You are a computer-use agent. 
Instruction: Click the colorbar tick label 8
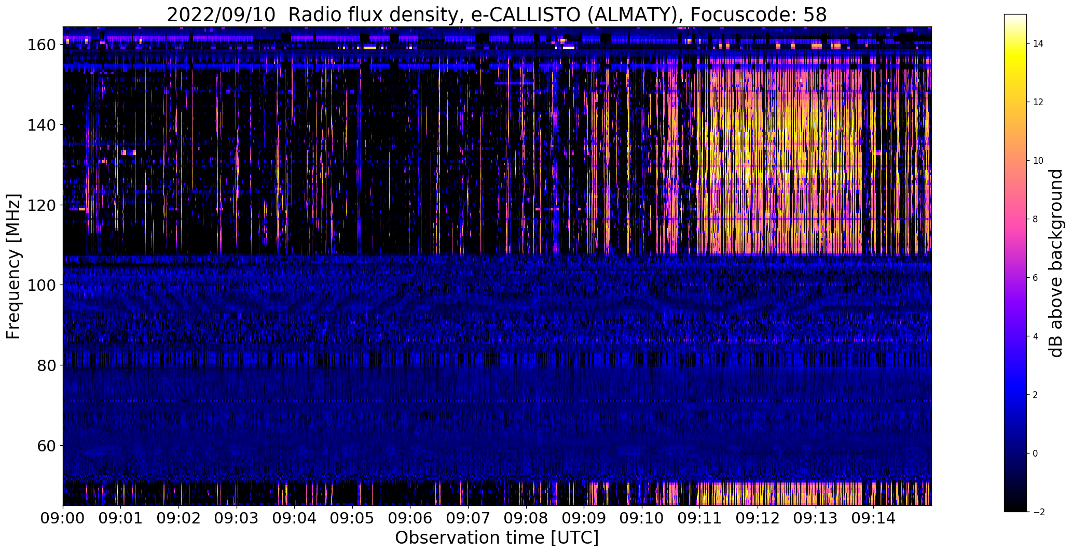[1036, 219]
